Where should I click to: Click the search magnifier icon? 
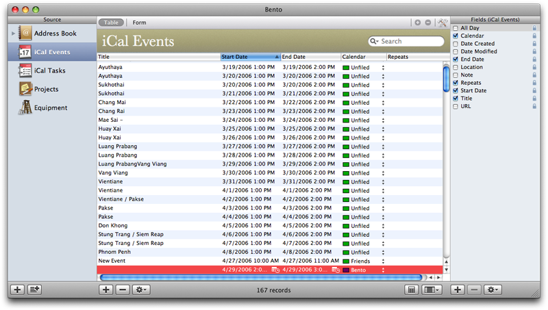tap(374, 41)
